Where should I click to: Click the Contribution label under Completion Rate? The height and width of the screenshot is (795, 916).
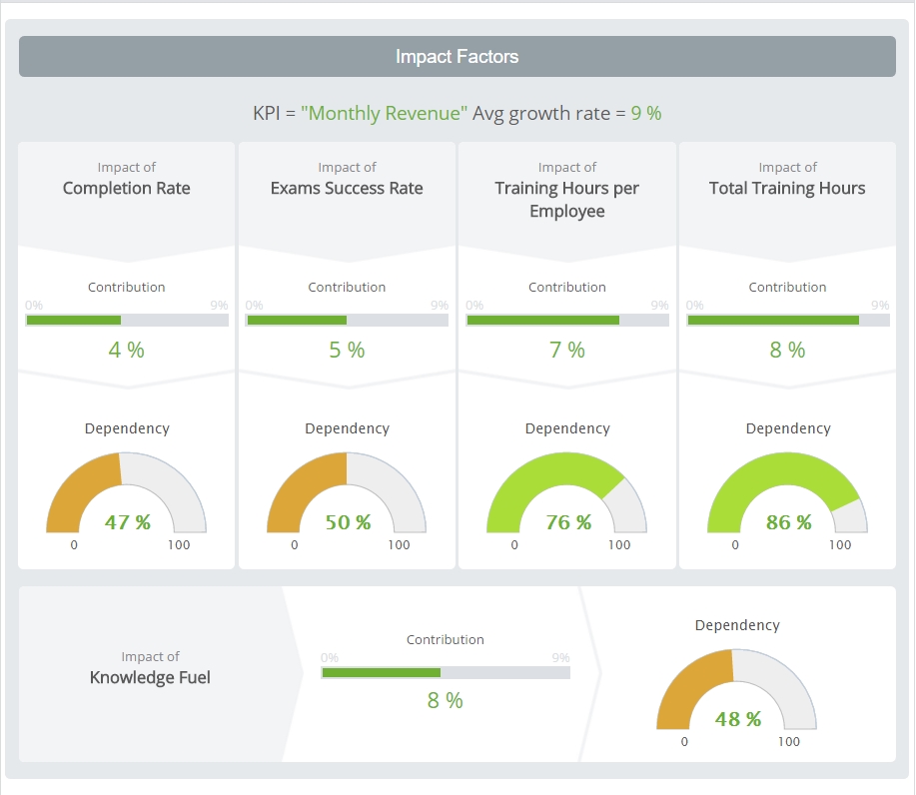pyautogui.click(x=126, y=287)
